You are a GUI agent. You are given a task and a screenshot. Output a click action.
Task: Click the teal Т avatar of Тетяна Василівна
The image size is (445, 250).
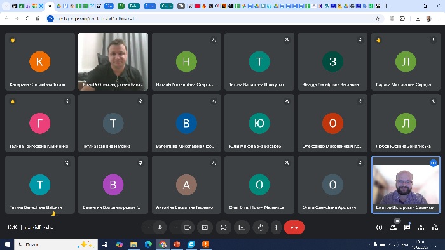(x=259, y=62)
